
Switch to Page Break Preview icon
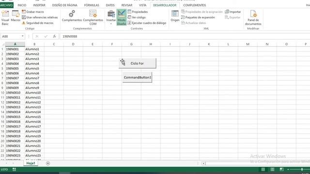click(x=281, y=169)
